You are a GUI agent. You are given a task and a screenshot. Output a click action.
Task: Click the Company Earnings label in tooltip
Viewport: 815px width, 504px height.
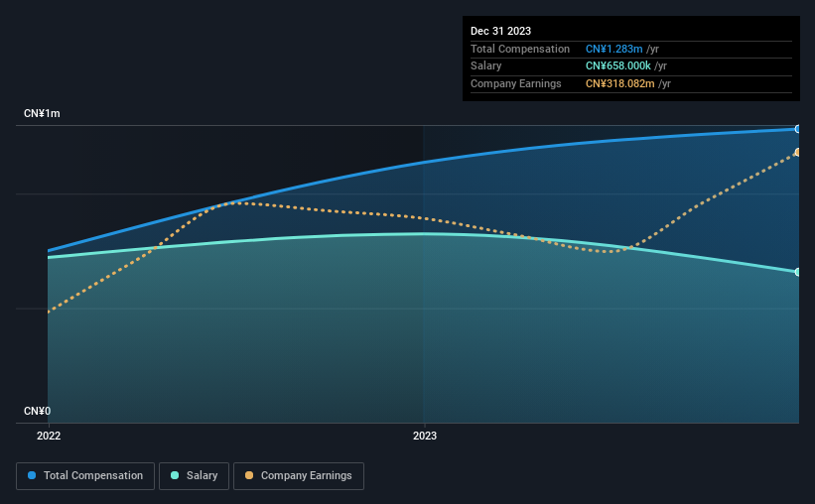point(515,83)
